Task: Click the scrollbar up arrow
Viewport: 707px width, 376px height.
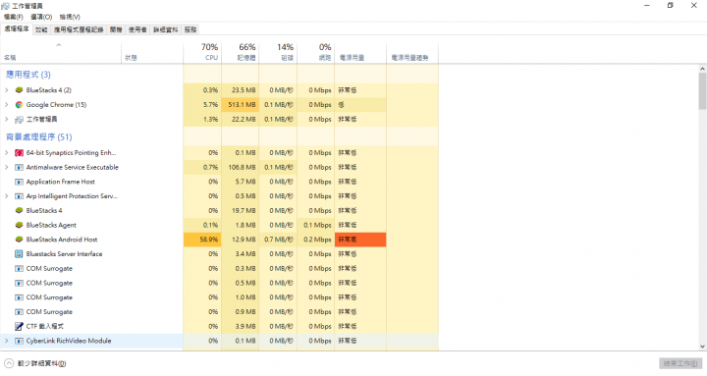Action: click(x=702, y=69)
